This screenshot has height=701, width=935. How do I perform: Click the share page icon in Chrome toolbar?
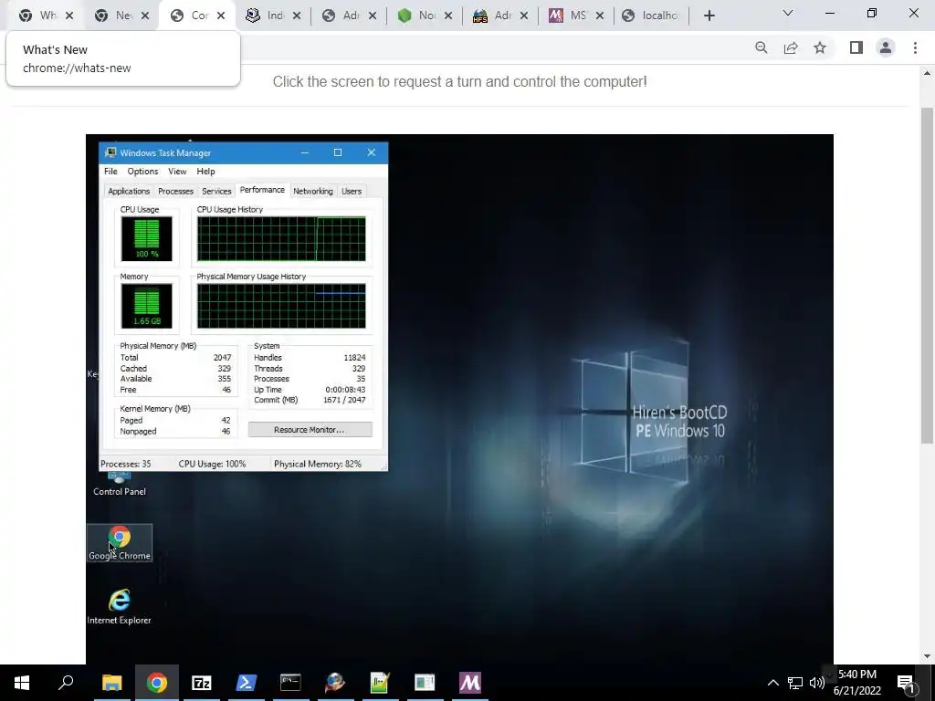pyautogui.click(x=791, y=47)
